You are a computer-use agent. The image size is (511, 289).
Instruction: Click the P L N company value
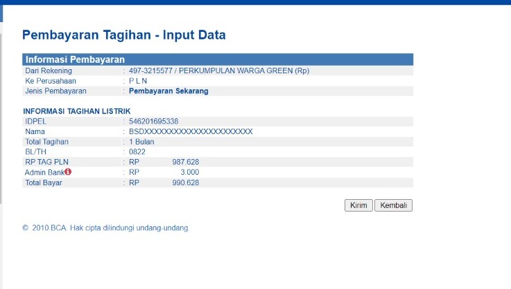(x=138, y=81)
